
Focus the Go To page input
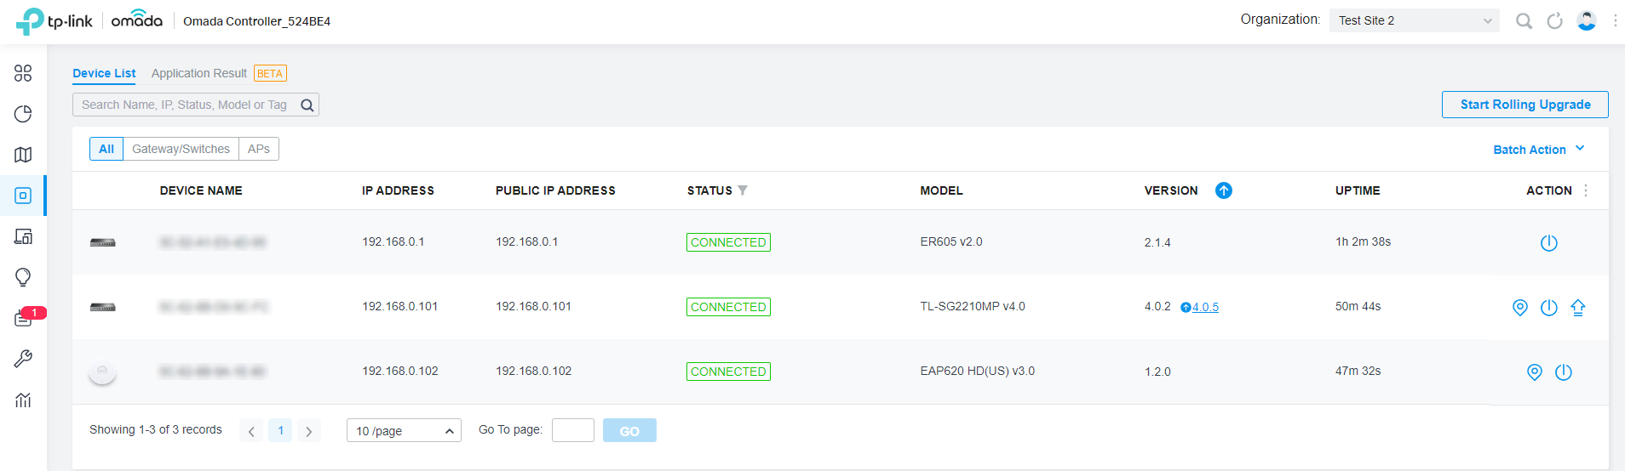pyautogui.click(x=573, y=430)
